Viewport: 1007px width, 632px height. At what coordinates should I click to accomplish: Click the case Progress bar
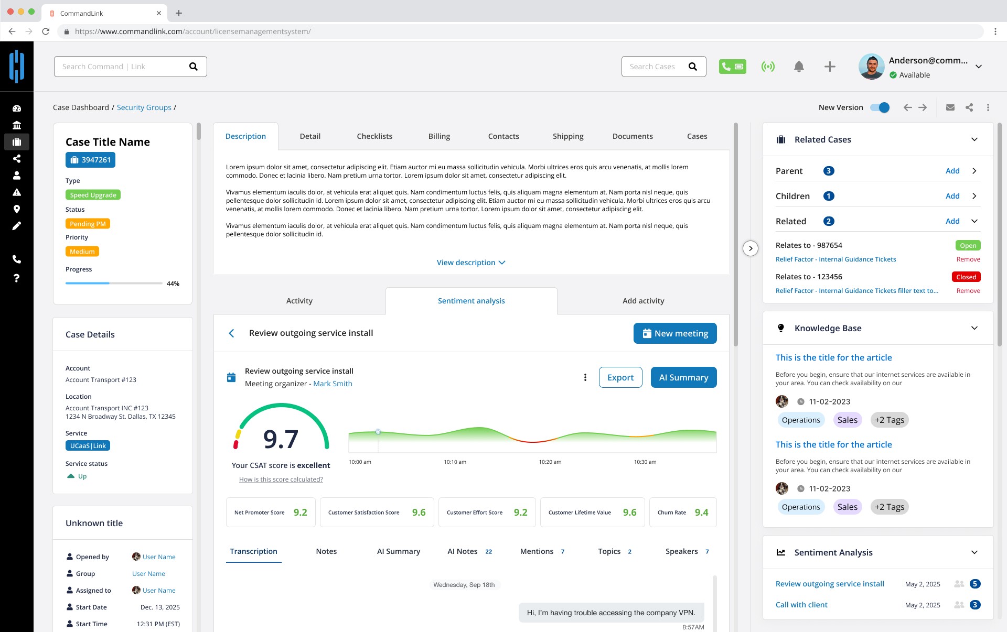(x=114, y=284)
